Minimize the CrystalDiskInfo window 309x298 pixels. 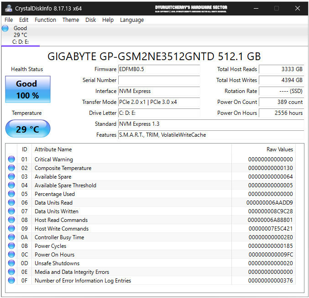coord(256,8)
